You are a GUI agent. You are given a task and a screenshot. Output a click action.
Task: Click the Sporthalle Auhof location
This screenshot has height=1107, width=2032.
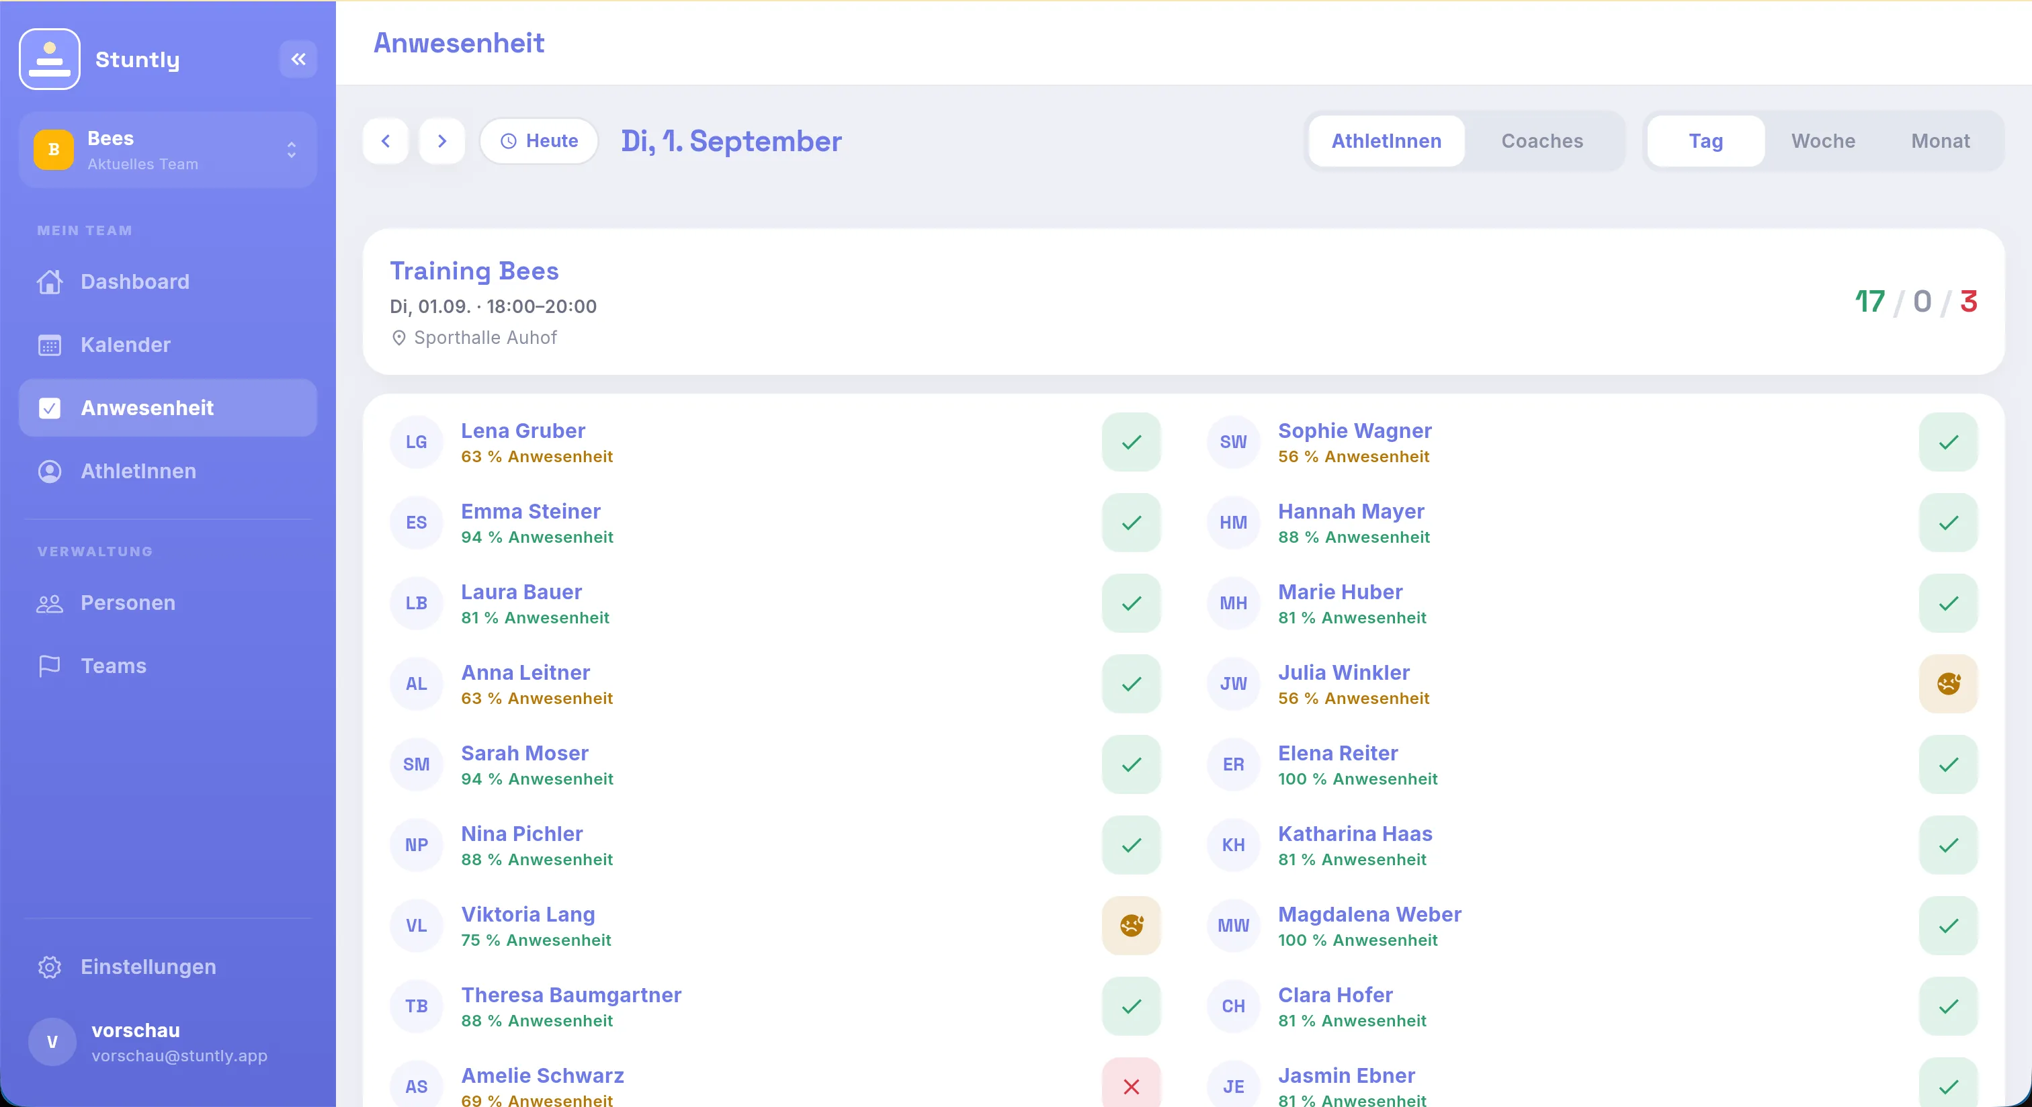pyautogui.click(x=474, y=337)
